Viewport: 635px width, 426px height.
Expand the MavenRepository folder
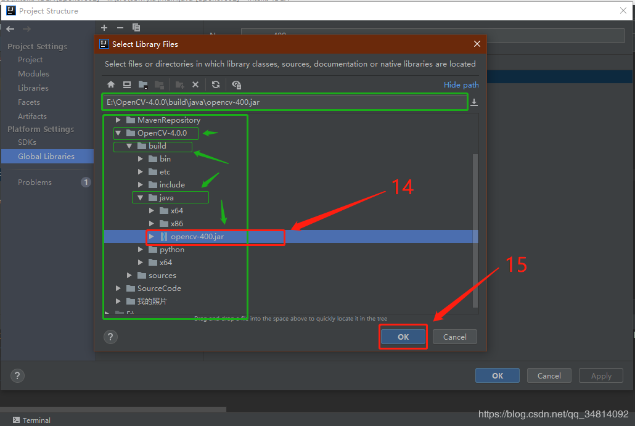coord(118,120)
